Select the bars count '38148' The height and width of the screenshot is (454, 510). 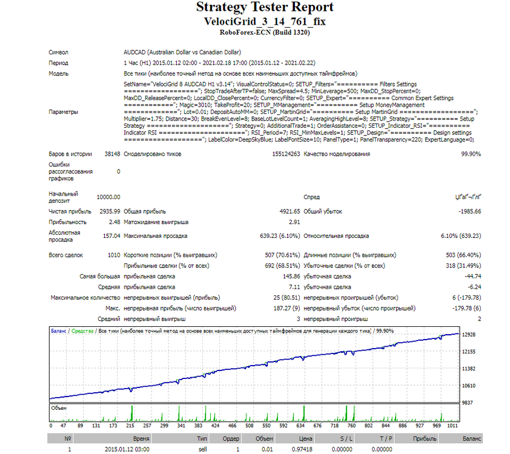point(112,154)
